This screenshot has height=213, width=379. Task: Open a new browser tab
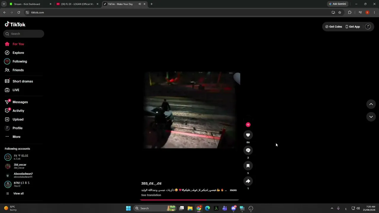pos(152,4)
